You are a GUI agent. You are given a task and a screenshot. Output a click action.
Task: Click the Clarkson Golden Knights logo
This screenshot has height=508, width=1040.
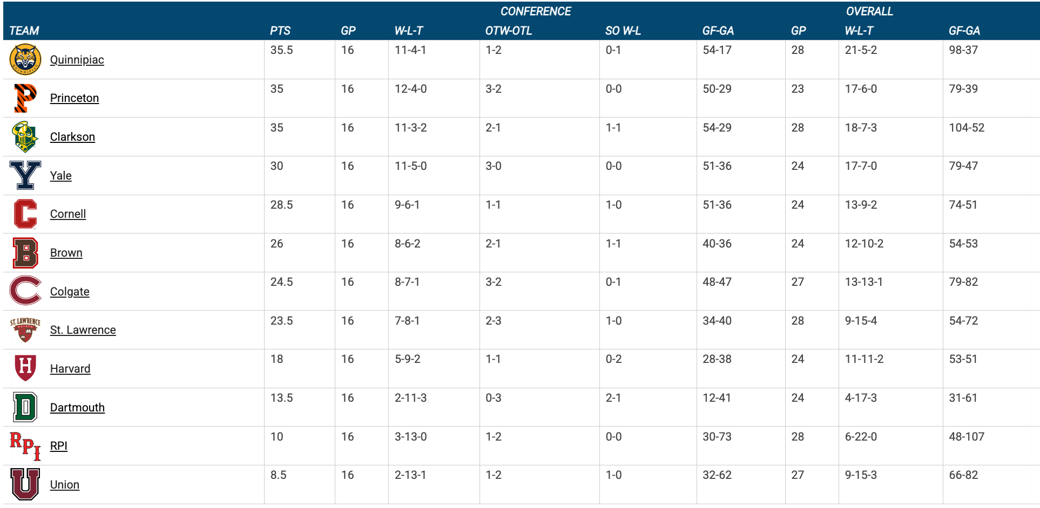pyautogui.click(x=25, y=136)
